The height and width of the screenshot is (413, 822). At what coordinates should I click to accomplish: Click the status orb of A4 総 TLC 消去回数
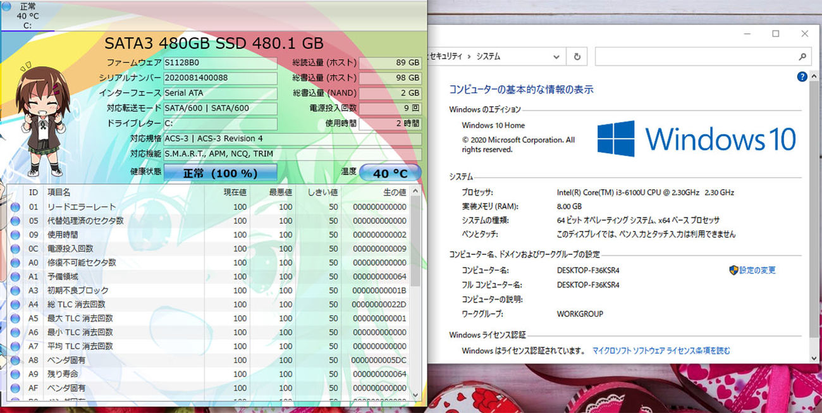click(15, 304)
